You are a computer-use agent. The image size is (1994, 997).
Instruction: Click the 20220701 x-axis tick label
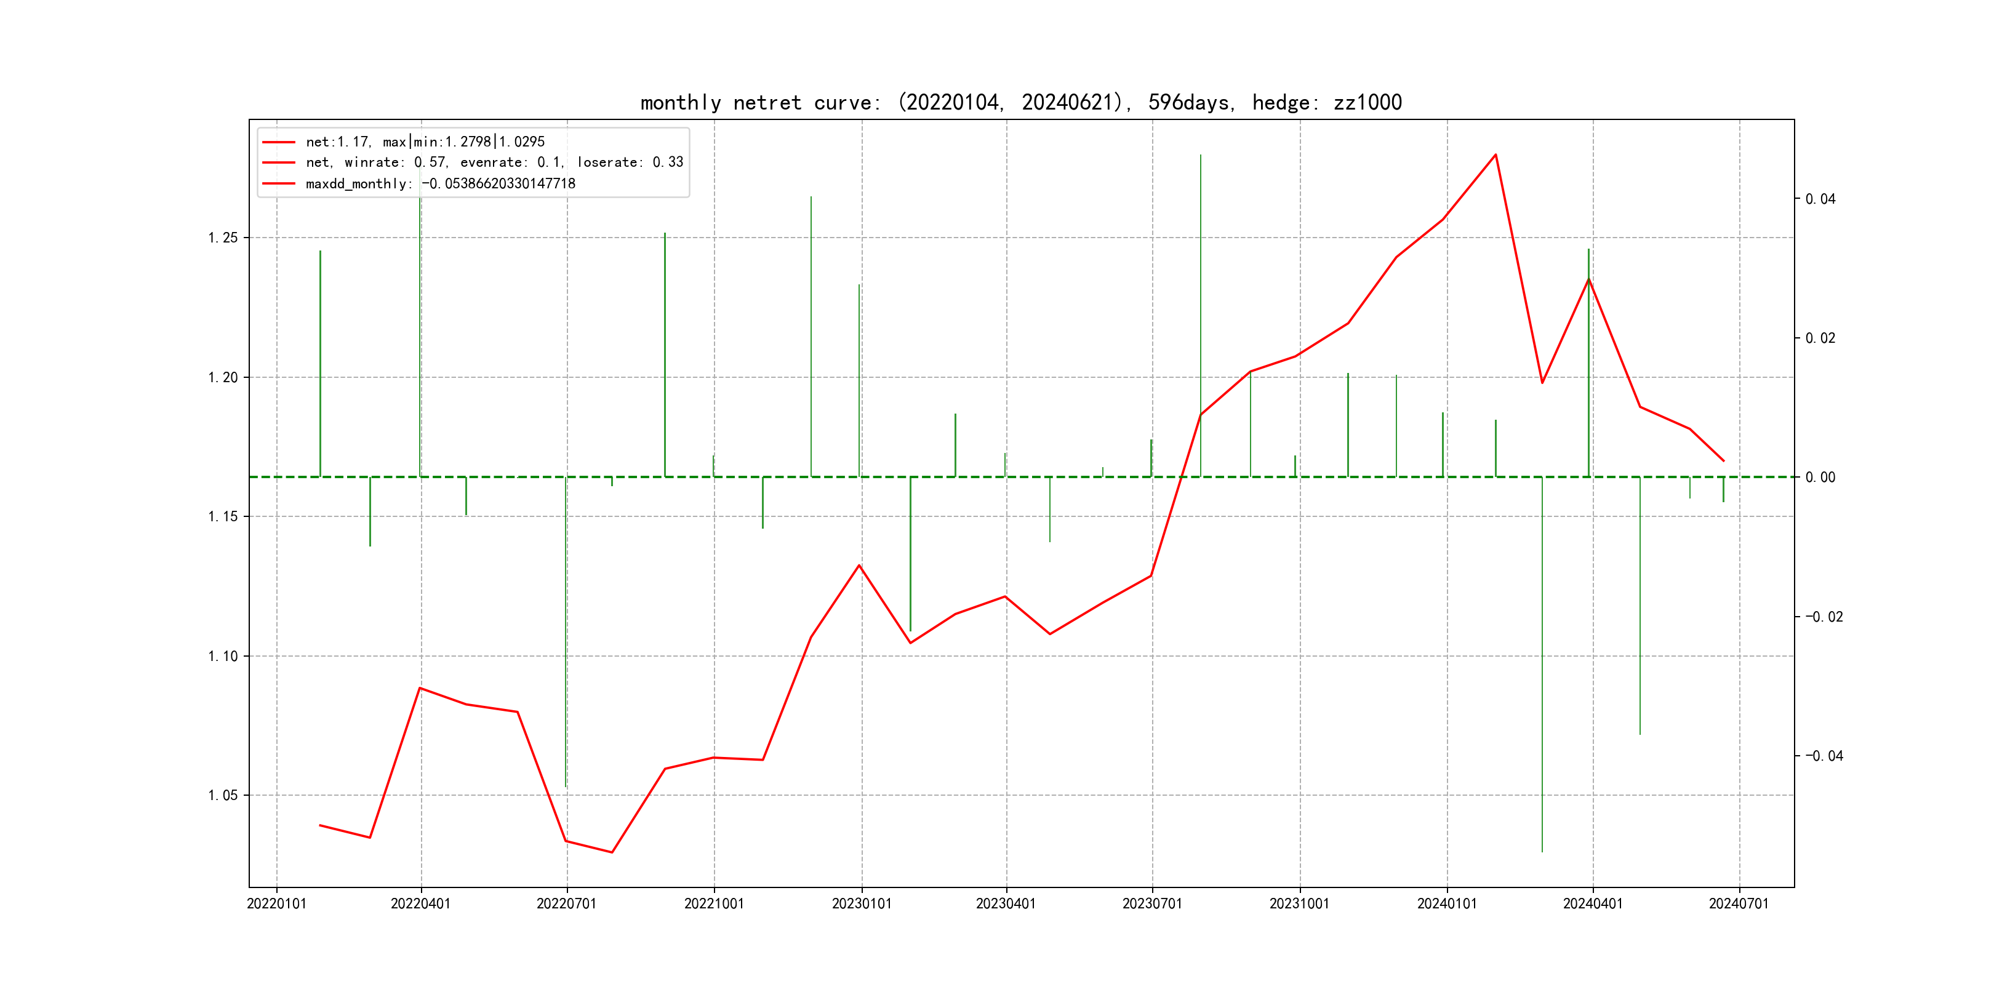567,903
